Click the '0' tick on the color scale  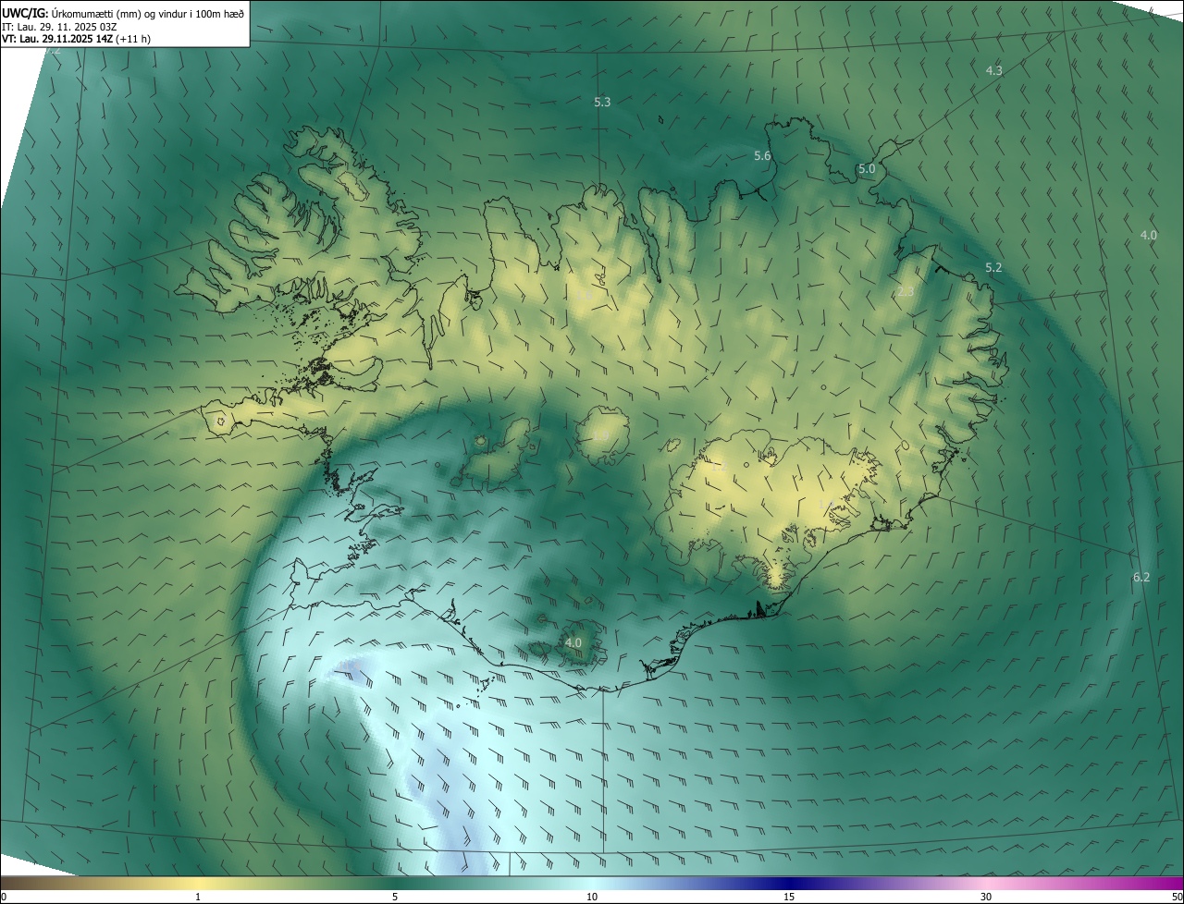click(4, 898)
